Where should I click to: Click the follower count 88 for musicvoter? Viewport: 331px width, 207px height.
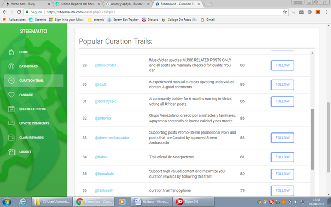(x=243, y=65)
